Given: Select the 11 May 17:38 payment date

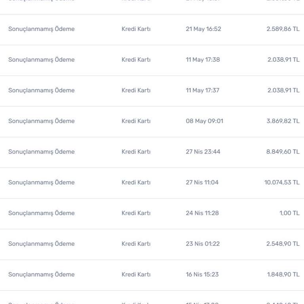Looking at the screenshot, I should click(203, 60).
